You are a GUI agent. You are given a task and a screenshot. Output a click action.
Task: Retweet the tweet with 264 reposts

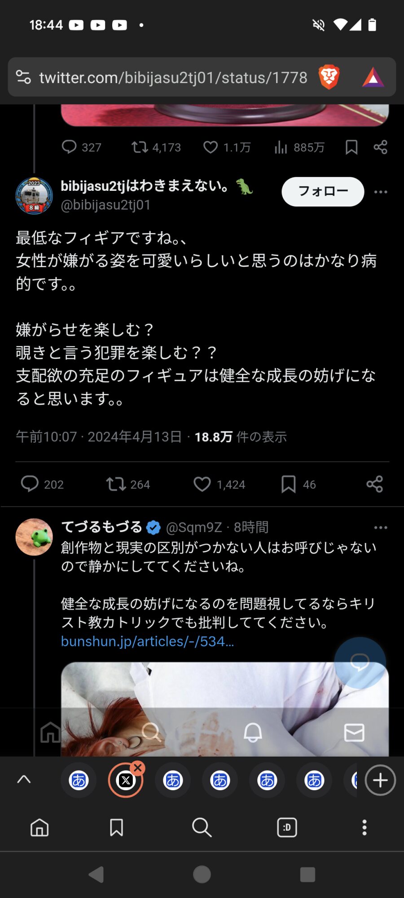(x=116, y=484)
